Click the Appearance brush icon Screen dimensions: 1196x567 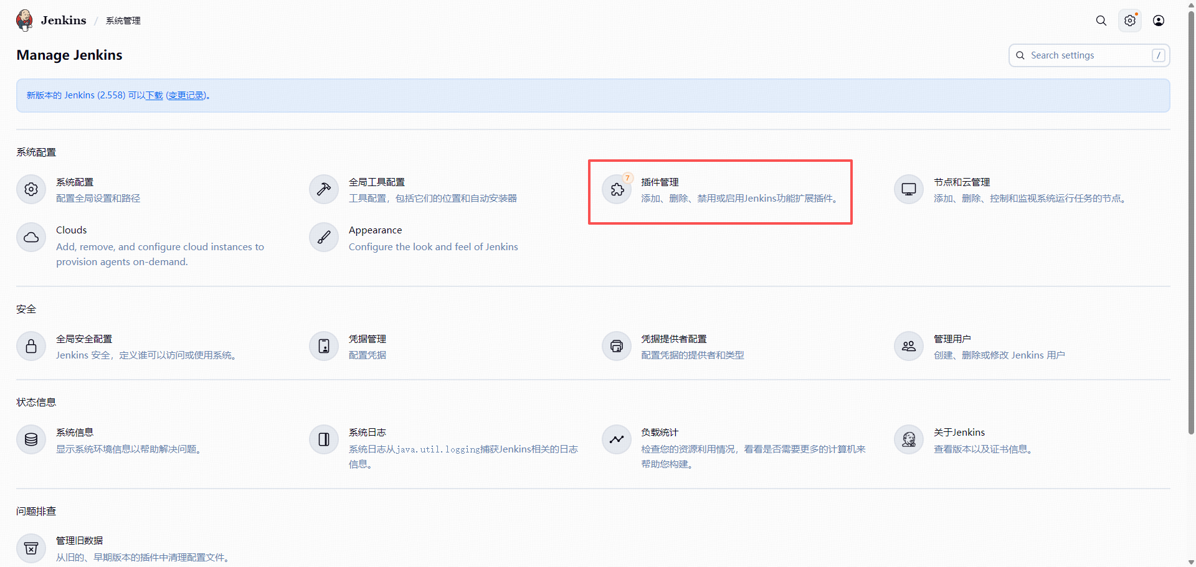(324, 237)
